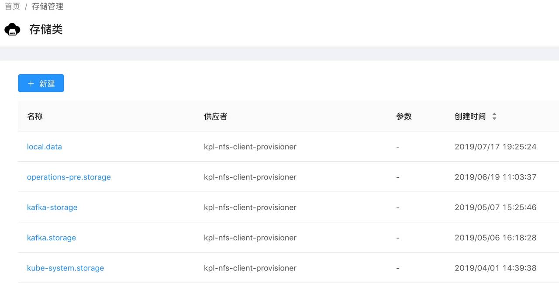This screenshot has height=287, width=559.
Task: Click the 2019/05/07 15:25:46 creation time
Action: click(x=495, y=207)
